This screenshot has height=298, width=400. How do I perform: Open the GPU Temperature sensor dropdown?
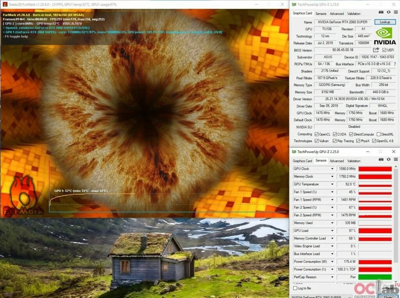(x=332, y=184)
